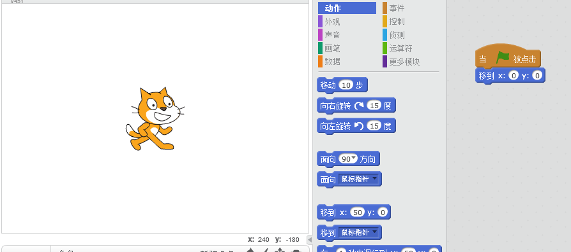Click the 移到 label of the 移到 鼠标指针 block
This screenshot has height=252, width=571.
pyautogui.click(x=328, y=232)
